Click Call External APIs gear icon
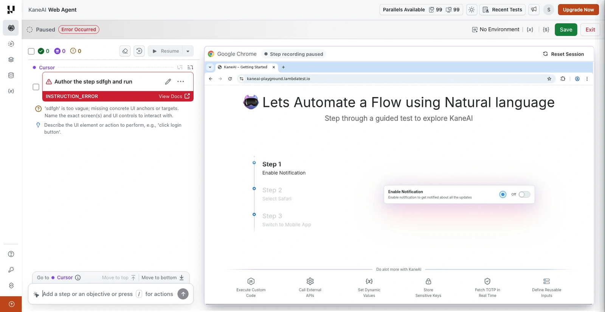This screenshot has height=312, width=605. [310, 281]
